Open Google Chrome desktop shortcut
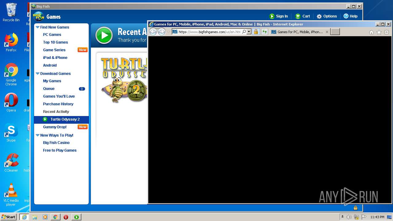This screenshot has width=393, height=221. pos(11,74)
